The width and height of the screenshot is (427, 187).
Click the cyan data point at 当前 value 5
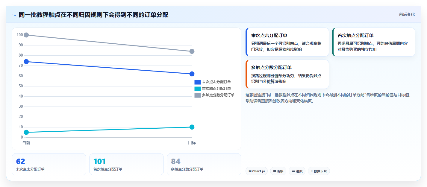click(26, 132)
